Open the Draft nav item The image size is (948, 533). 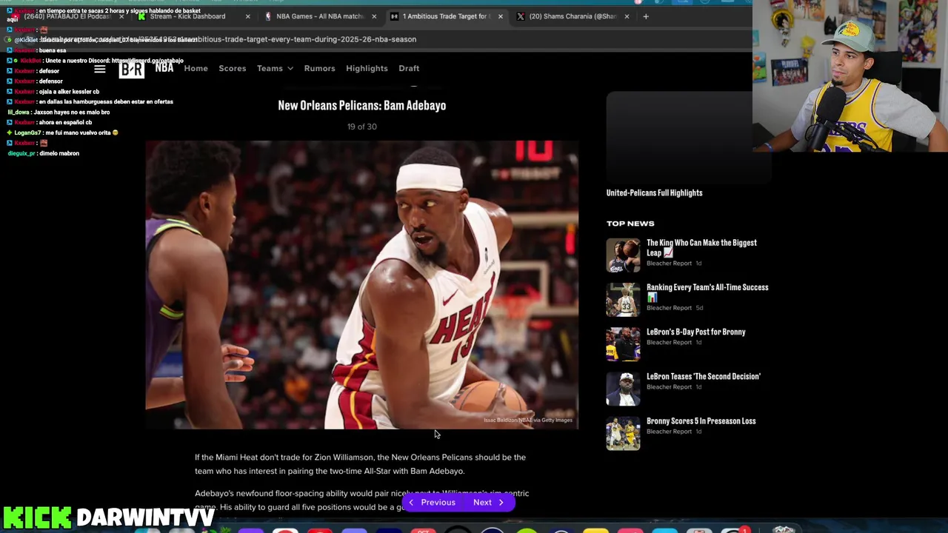coord(409,68)
